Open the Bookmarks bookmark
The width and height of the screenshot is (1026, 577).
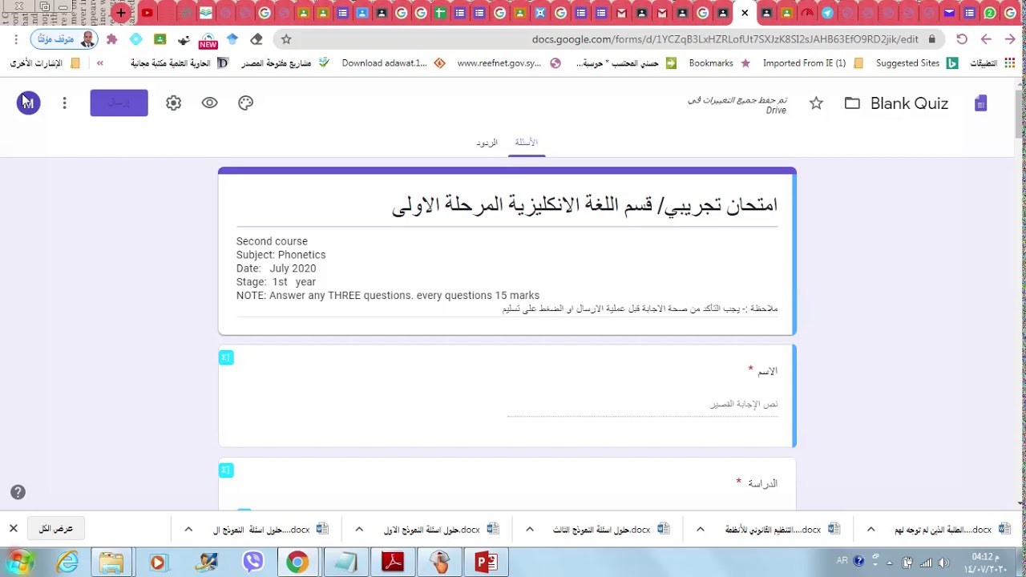coord(719,63)
